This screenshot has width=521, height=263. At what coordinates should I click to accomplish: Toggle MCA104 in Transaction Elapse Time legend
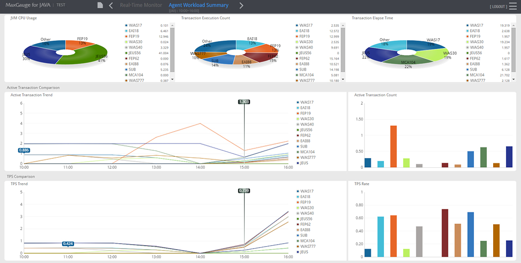(476, 75)
